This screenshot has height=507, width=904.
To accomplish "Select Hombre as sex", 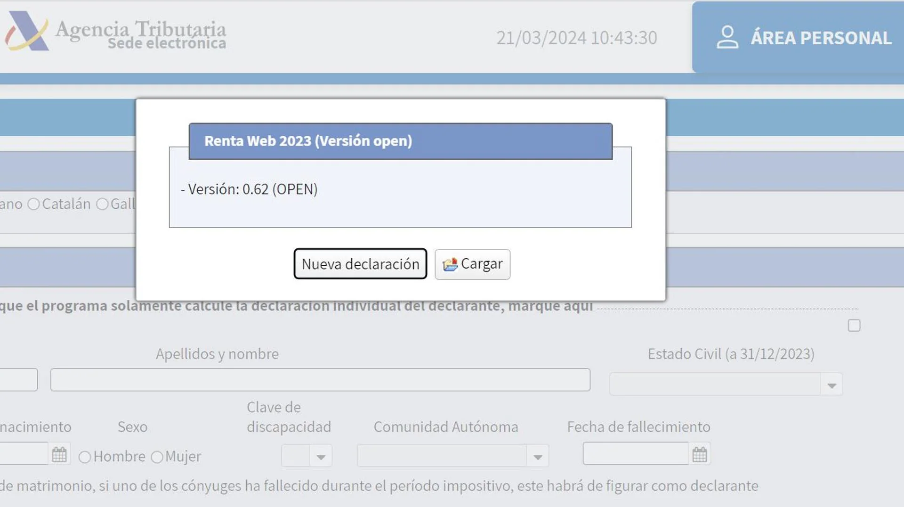I will [85, 457].
